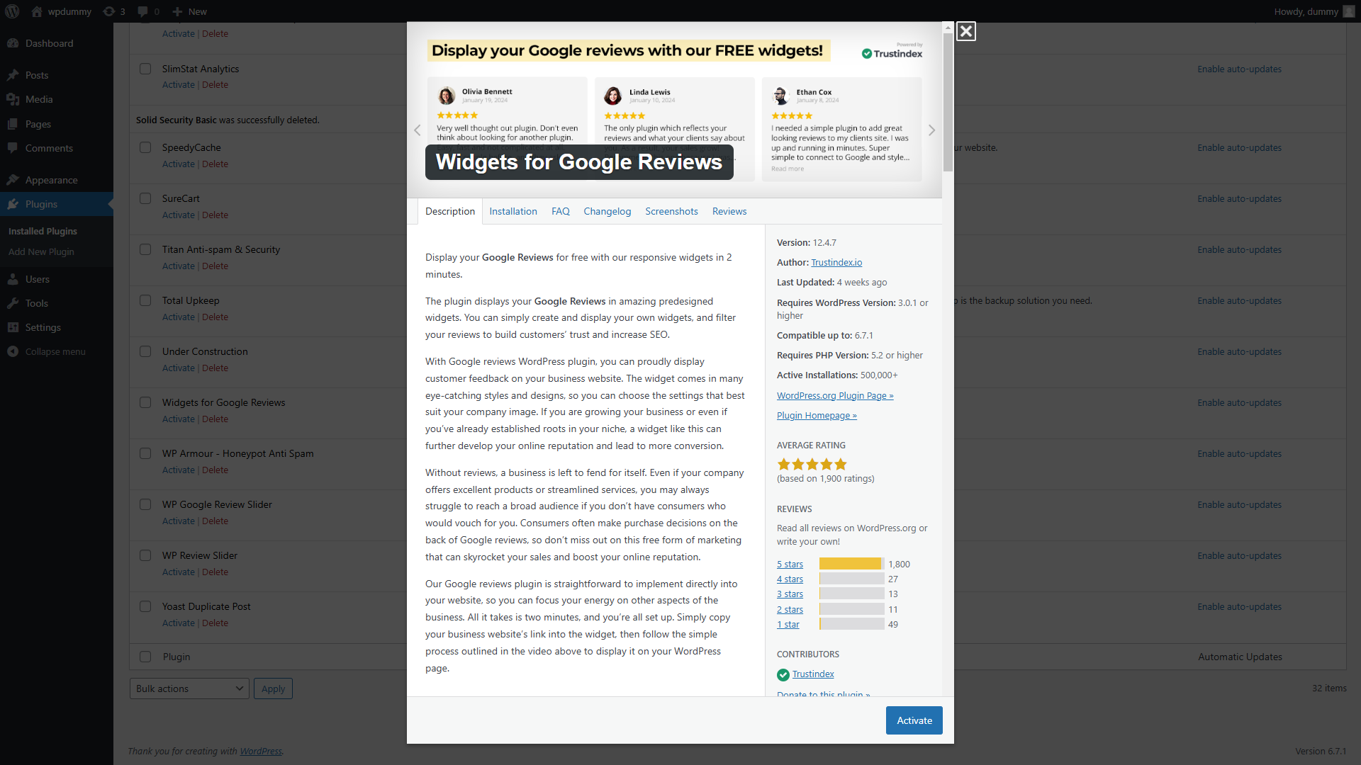Open the Users icon in sidebar
1361x765 pixels.
point(13,279)
